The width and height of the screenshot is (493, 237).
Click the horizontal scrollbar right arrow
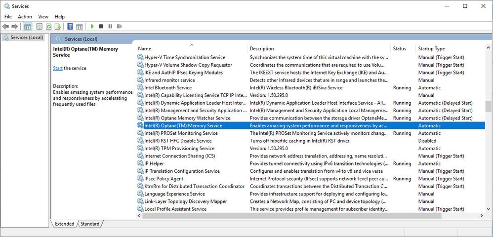pos(482,216)
